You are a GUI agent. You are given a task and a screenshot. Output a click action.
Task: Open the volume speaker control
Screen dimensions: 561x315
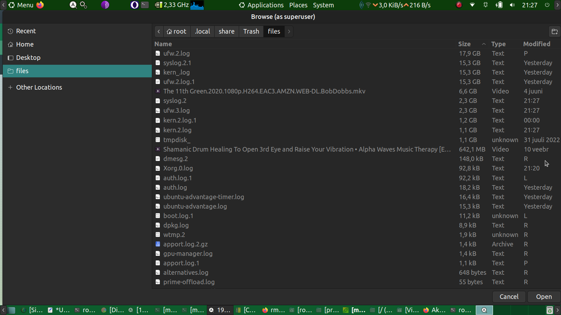512,5
